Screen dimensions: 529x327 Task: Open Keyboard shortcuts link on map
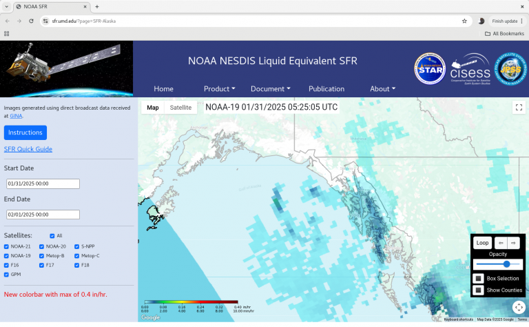pos(459,319)
